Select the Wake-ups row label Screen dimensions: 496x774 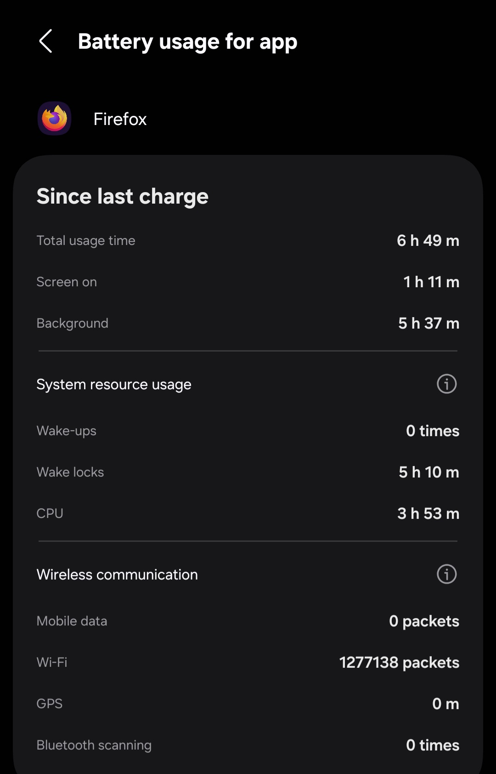pyautogui.click(x=67, y=431)
